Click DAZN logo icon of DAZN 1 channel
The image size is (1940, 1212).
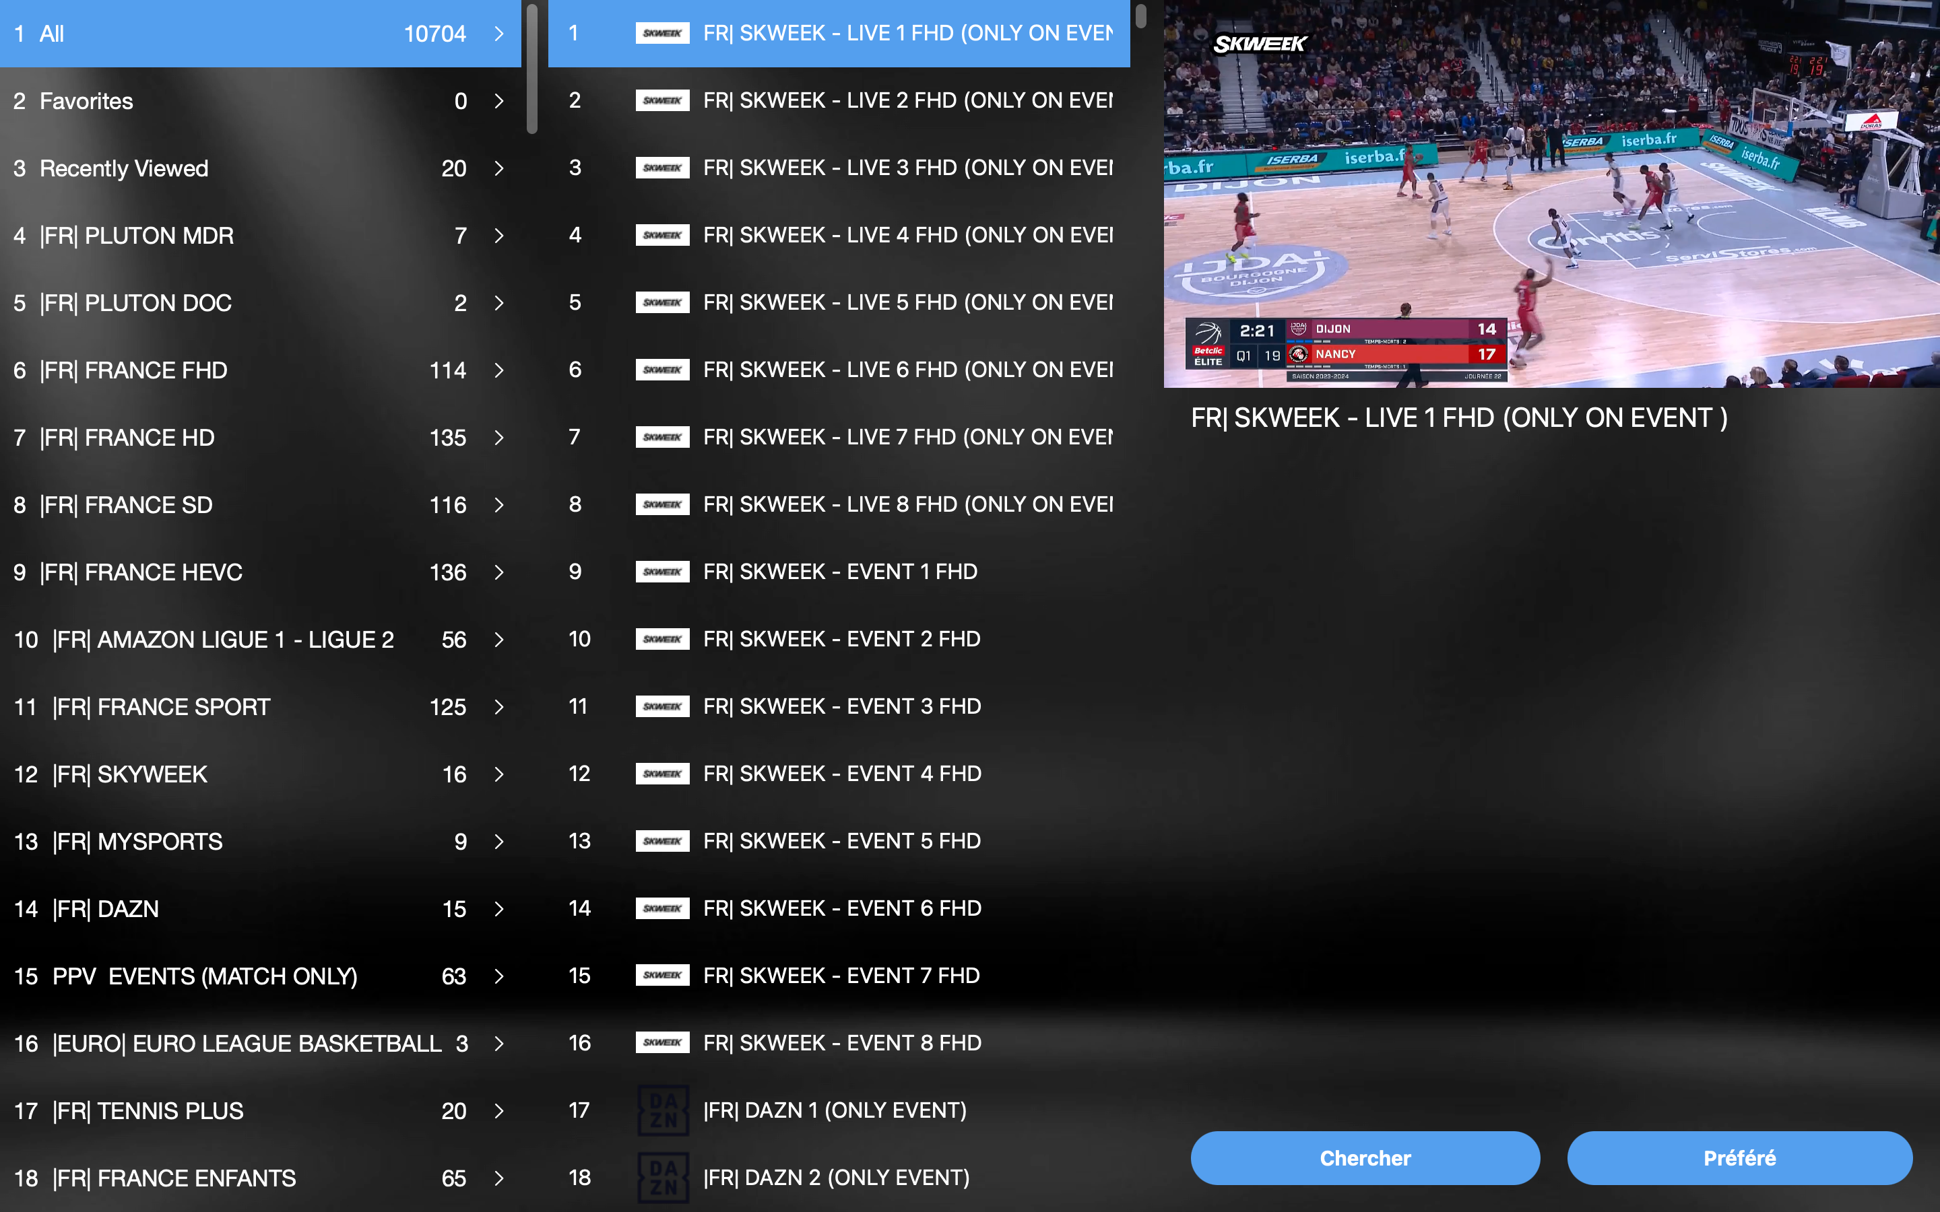[663, 1110]
